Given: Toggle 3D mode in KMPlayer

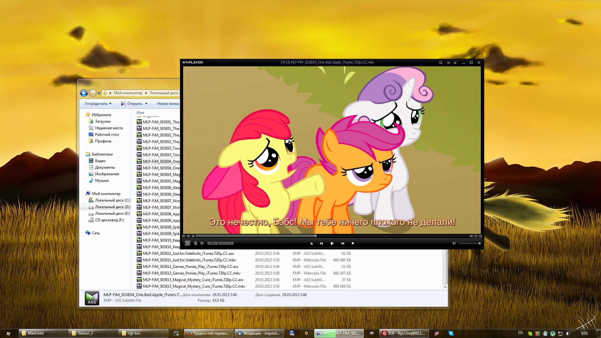Looking at the screenshot, I should tap(187, 243).
